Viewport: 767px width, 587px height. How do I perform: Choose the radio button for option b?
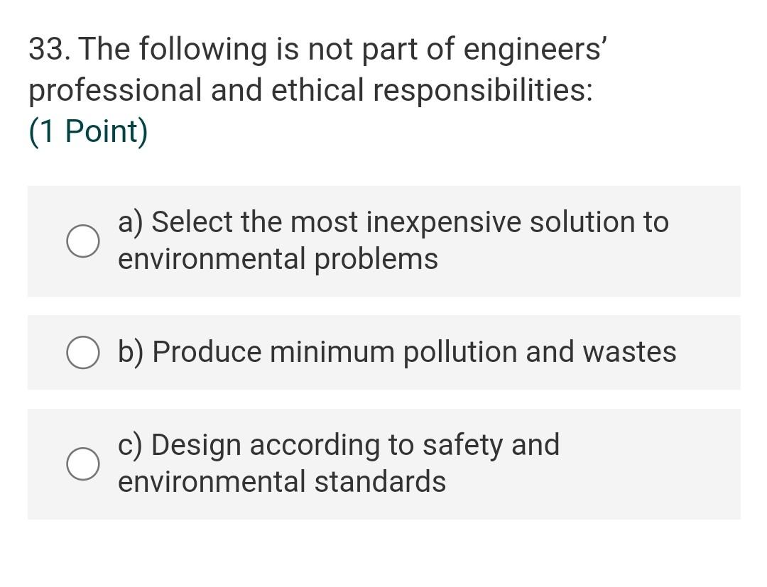[83, 353]
